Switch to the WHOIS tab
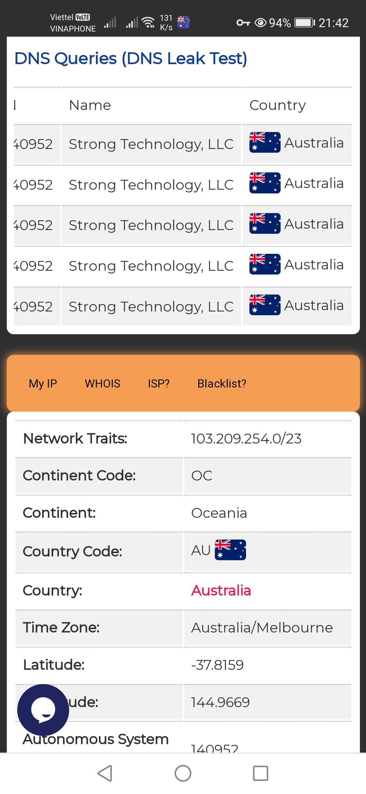The image size is (366, 794). pos(102,383)
